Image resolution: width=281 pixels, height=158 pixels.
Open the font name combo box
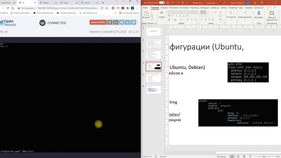pyautogui.click(x=179, y=12)
